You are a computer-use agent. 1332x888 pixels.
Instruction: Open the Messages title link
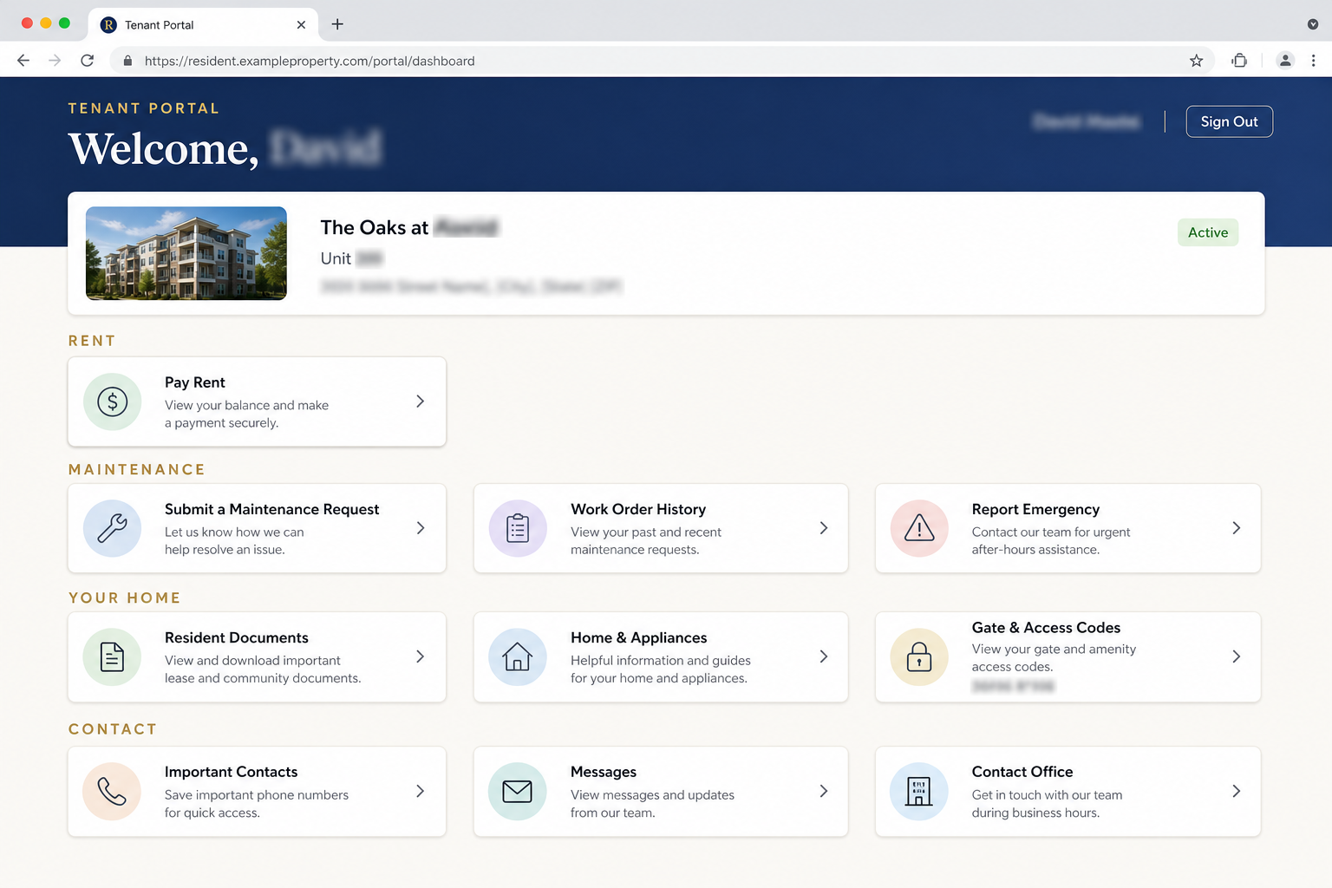coord(604,772)
